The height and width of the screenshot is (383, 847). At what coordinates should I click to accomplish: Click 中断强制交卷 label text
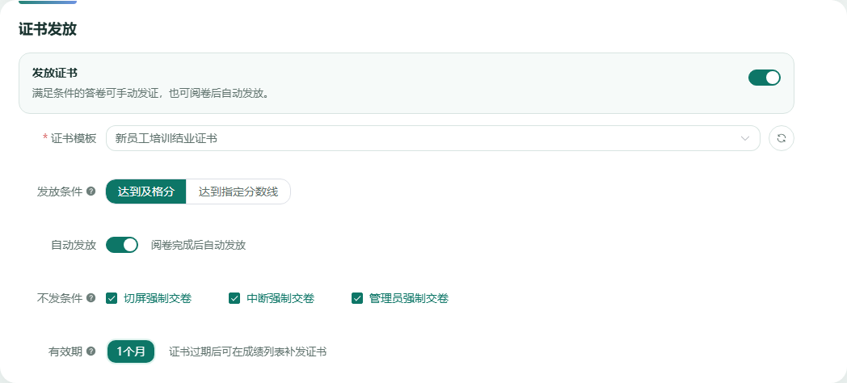coord(280,298)
